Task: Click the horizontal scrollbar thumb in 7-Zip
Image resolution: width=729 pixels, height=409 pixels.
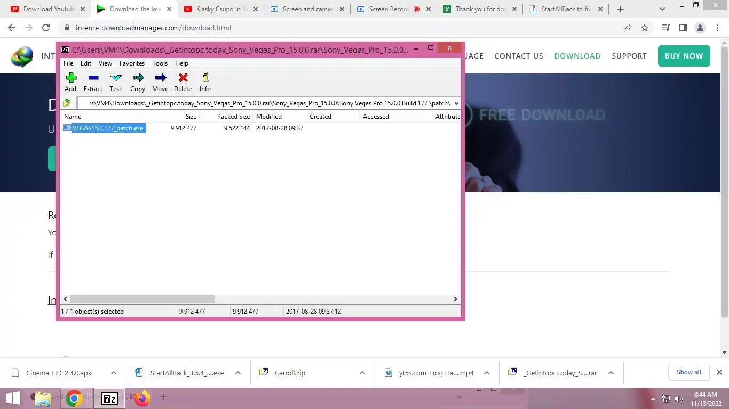Action: [142, 299]
